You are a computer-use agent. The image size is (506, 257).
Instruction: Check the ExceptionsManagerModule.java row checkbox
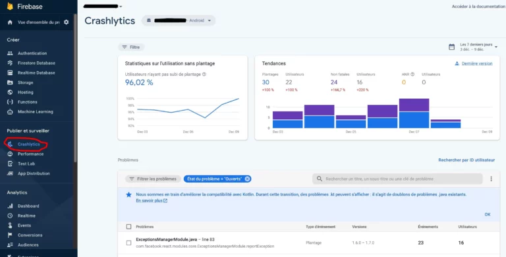[128, 243]
